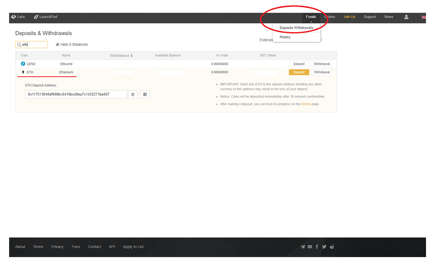Open the Labs page in the top bar
The height and width of the screenshot is (267, 445).
tap(18, 17)
